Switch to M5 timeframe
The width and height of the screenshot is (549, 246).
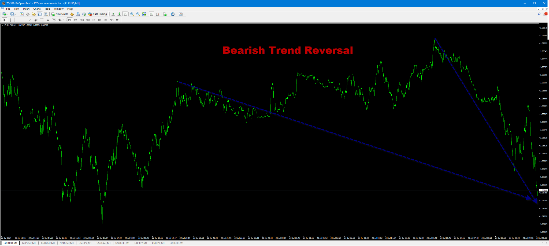[x=76, y=20]
